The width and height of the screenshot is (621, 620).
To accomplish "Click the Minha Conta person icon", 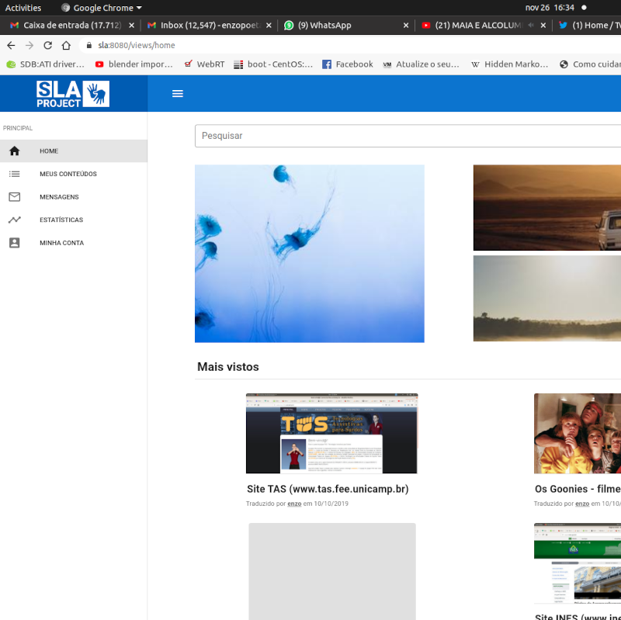I will (15, 243).
